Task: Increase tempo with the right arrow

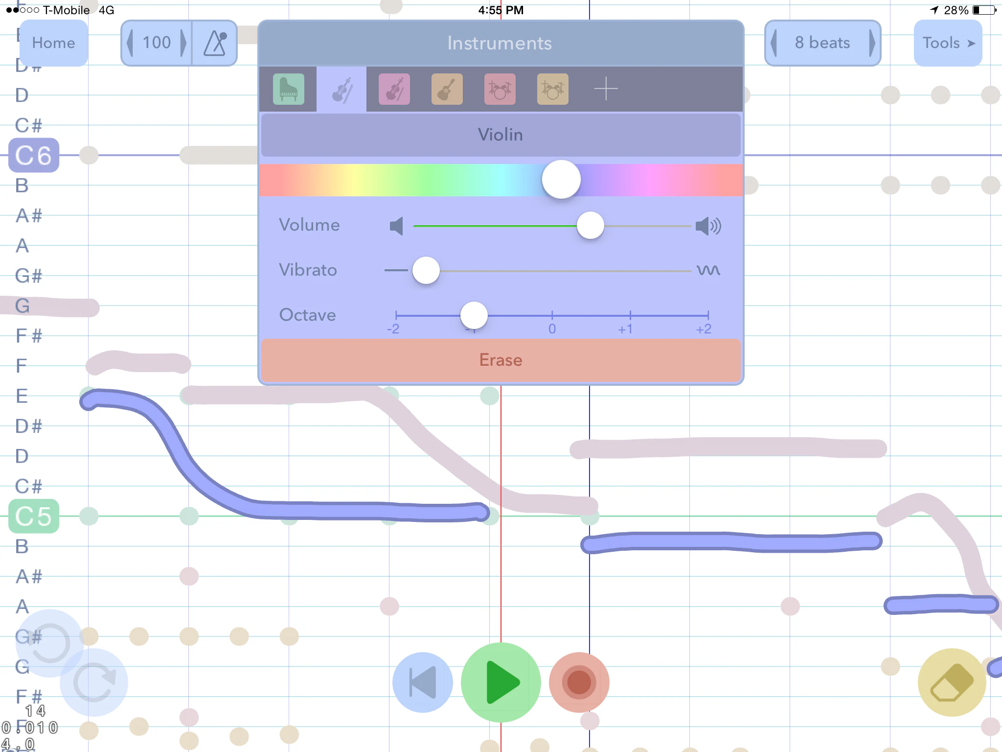Action: tap(183, 43)
